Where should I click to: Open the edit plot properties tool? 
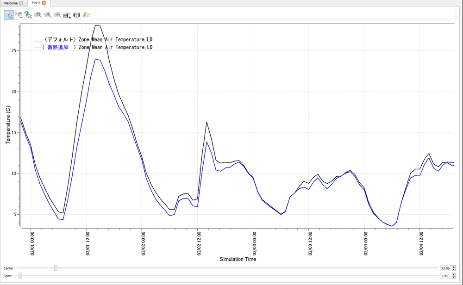tap(86, 15)
